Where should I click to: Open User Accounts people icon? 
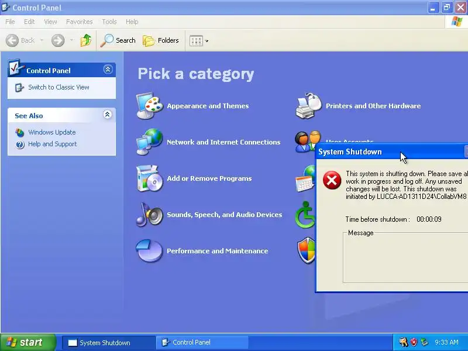pos(308,141)
